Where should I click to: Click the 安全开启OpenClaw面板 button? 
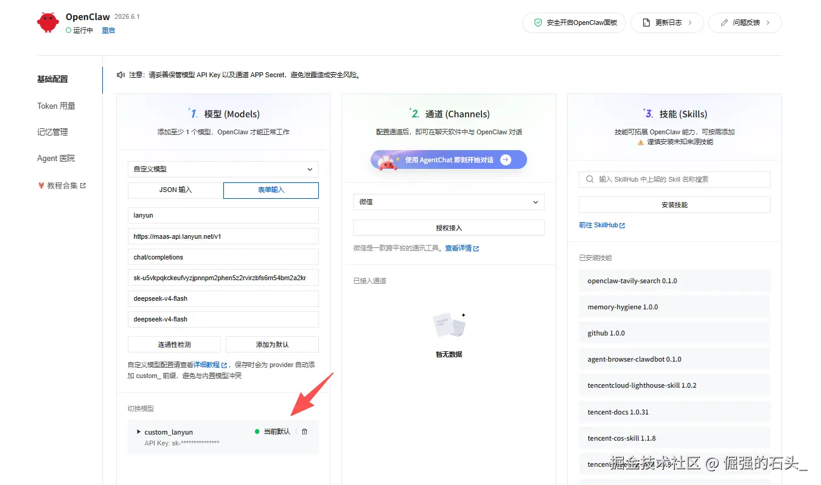point(573,22)
